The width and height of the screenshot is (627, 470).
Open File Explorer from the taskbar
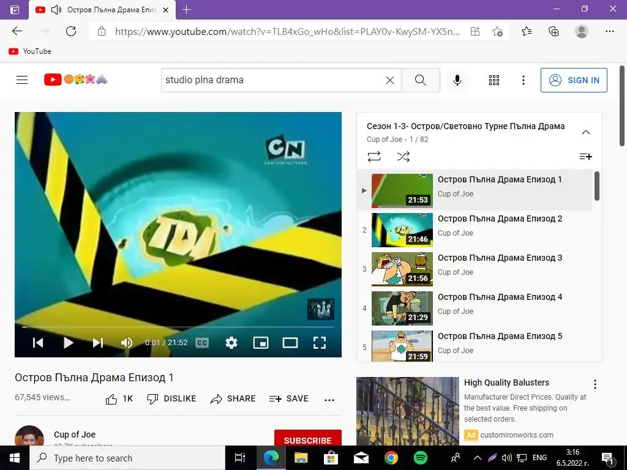point(301,458)
